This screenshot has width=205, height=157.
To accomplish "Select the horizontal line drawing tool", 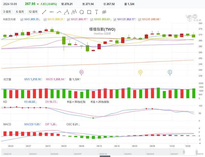I will (x=52, y=12).
